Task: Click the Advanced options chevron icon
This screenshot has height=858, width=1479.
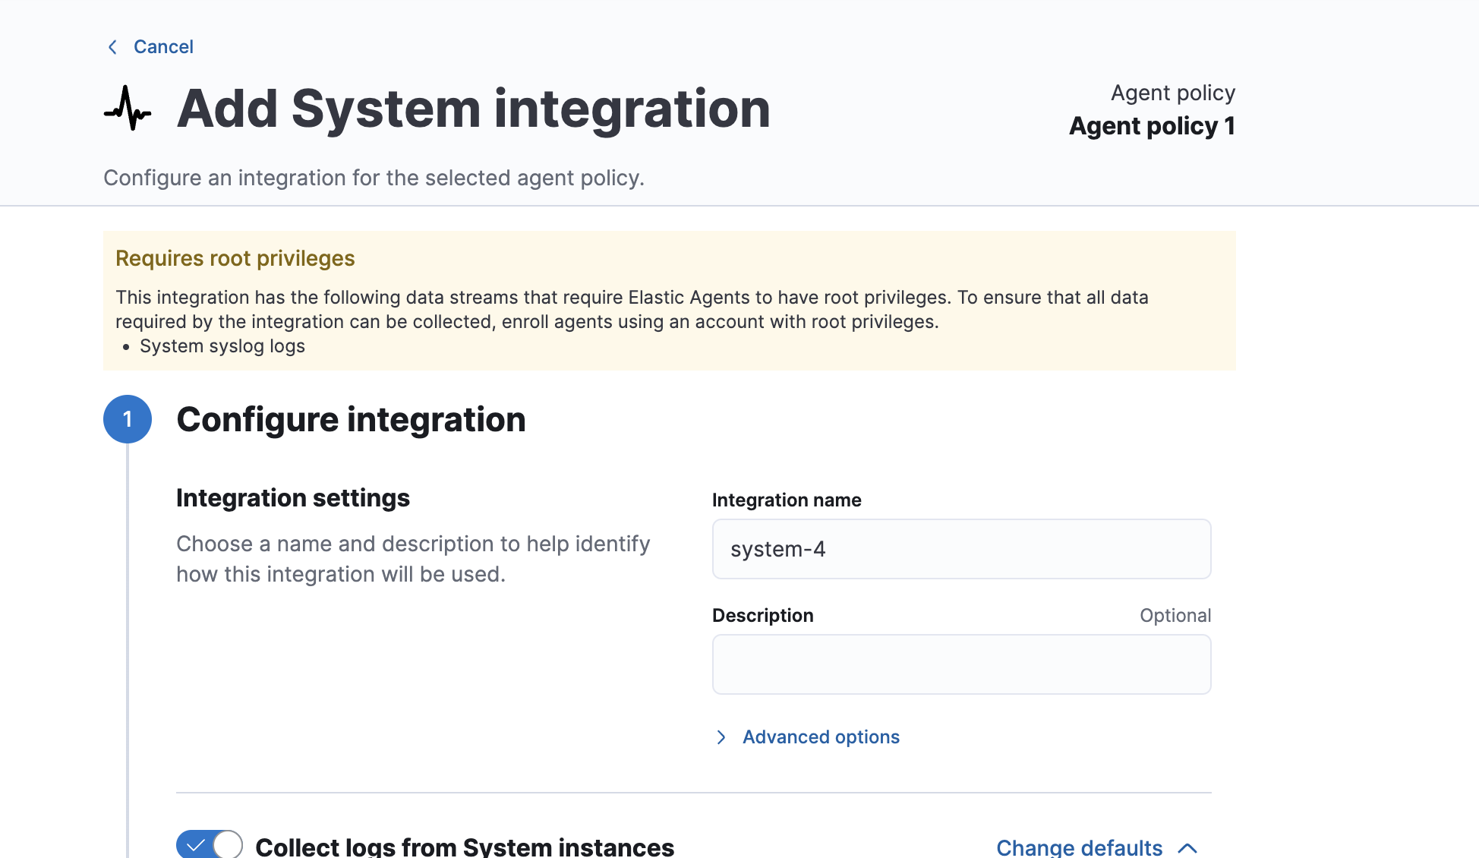Action: point(721,737)
